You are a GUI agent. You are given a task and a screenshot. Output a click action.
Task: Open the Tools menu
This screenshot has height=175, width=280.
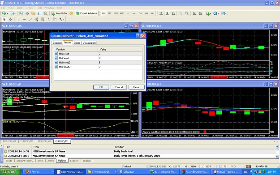pos(39,8)
